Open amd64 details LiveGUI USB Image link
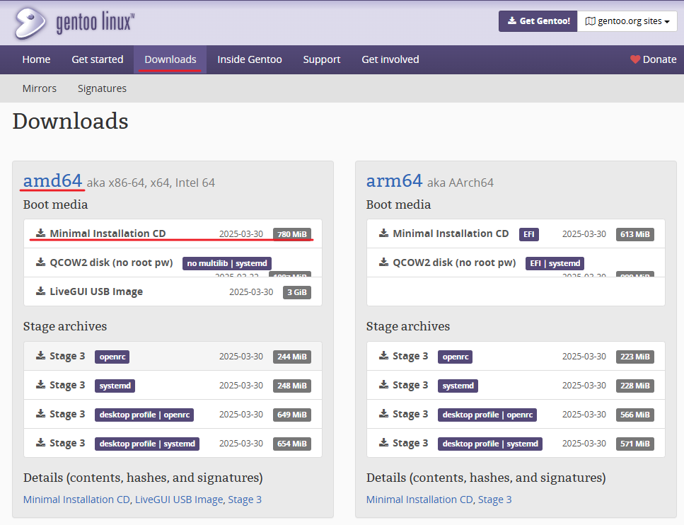The height and width of the screenshot is (525, 684). [179, 500]
